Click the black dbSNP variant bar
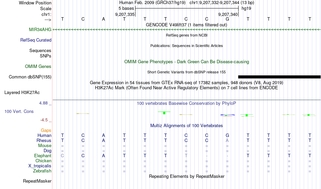The width and height of the screenshot is (321, 189). 279,77
